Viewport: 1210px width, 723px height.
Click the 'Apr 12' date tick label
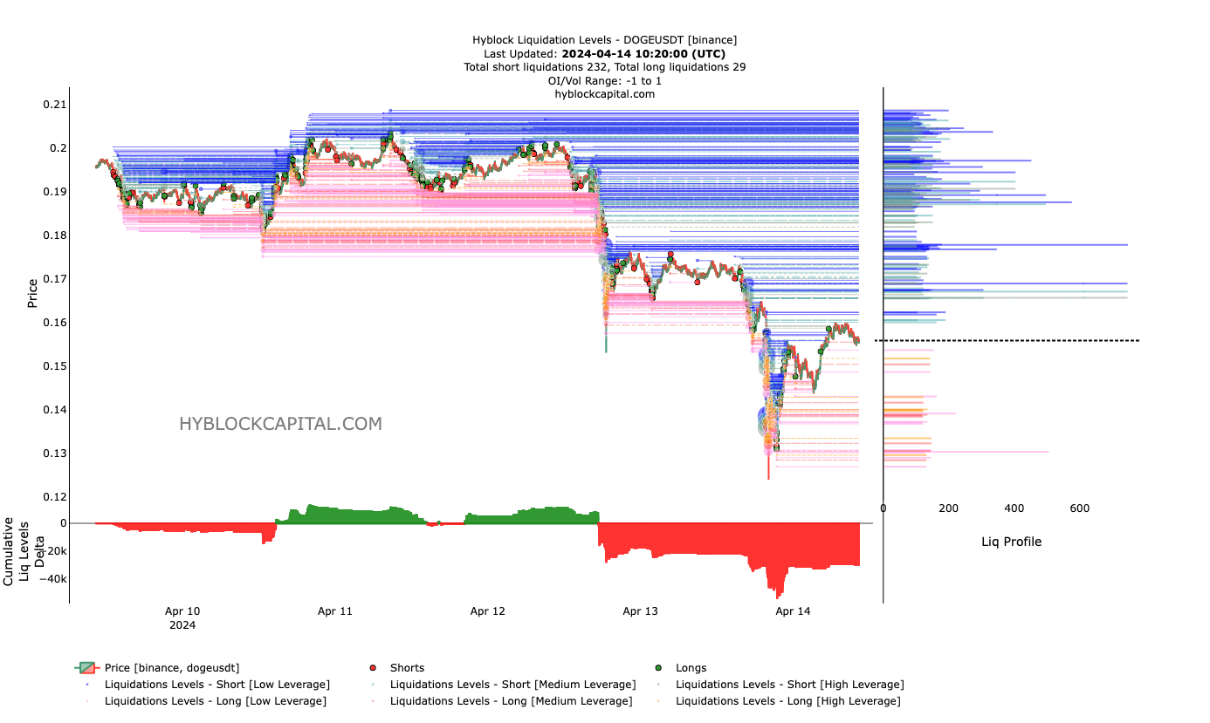pos(488,611)
